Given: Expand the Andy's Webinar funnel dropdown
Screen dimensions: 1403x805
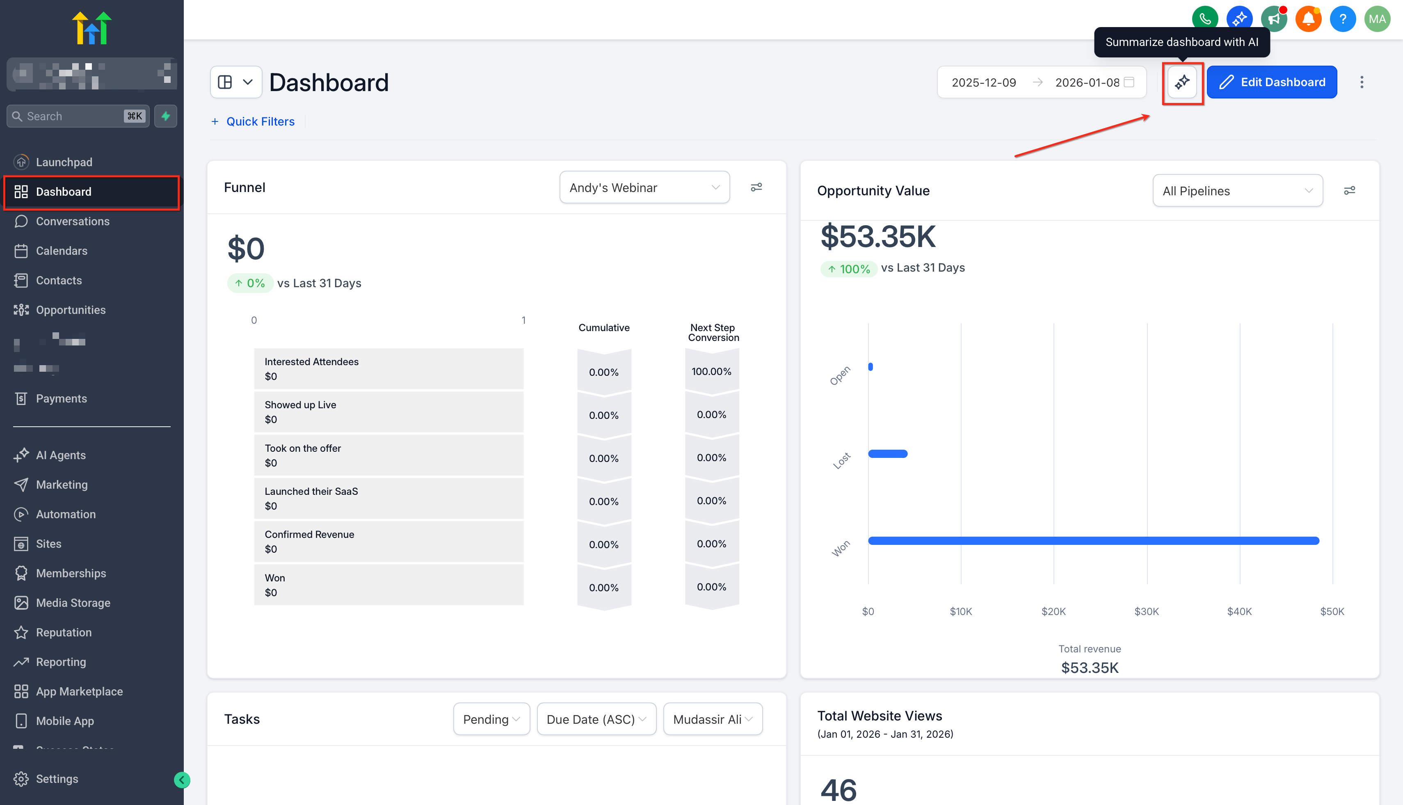Looking at the screenshot, I should [x=644, y=188].
